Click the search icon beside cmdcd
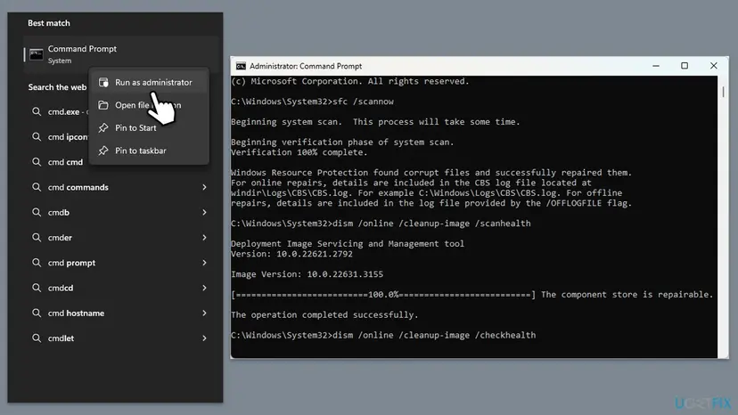 pyautogui.click(x=37, y=288)
